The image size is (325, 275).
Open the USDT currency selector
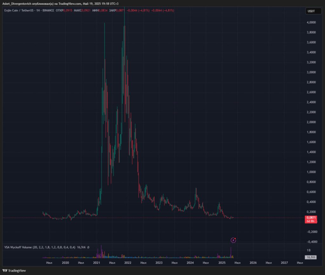311,11
